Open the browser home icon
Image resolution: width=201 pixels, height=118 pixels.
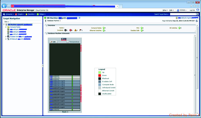[x=191, y=6]
